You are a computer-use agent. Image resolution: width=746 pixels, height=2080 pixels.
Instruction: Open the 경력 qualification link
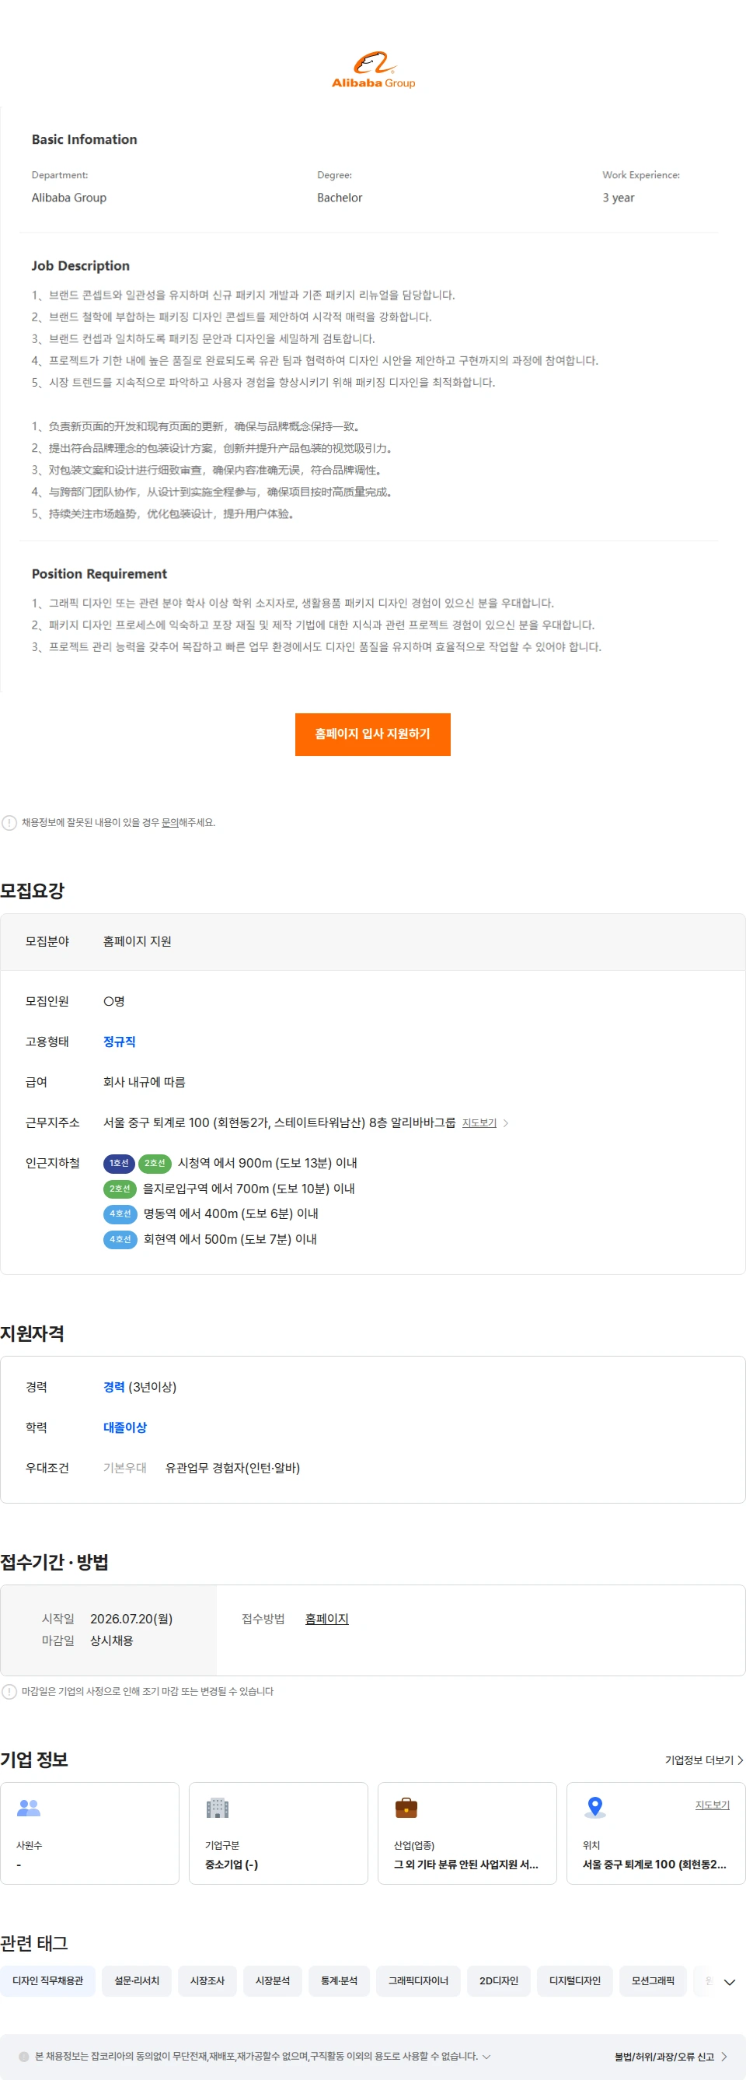[x=113, y=1387]
